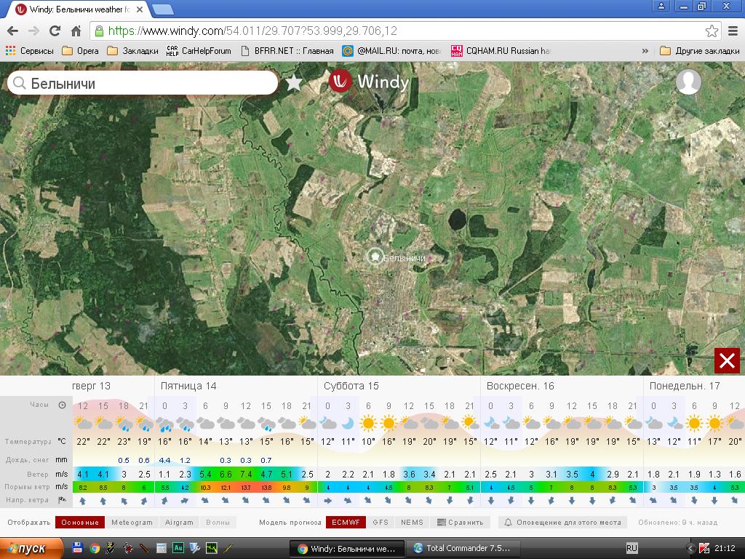Close the forecast panel with the red X
Viewport: 745px width, 559px height.
click(727, 361)
